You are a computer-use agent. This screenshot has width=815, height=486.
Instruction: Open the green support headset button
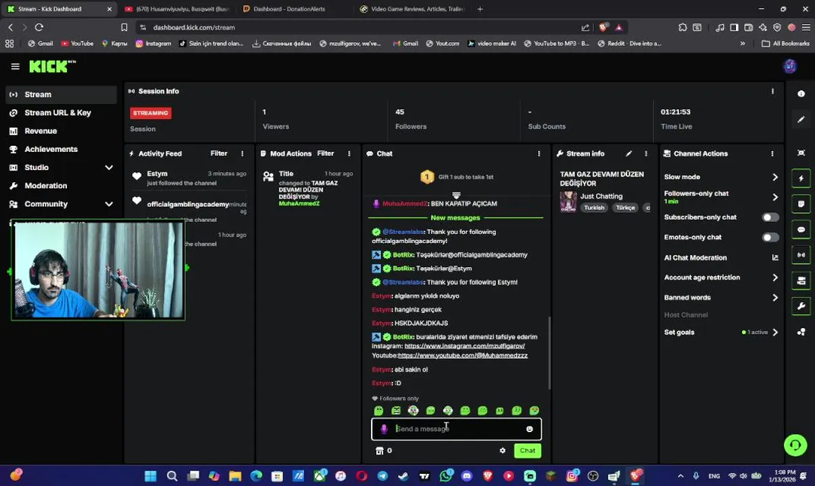point(795,446)
